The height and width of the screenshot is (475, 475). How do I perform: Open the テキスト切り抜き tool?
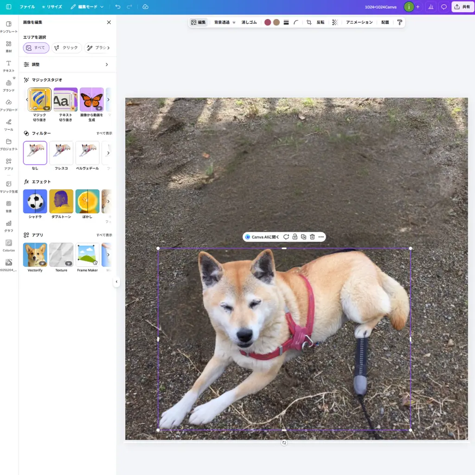(x=65, y=99)
